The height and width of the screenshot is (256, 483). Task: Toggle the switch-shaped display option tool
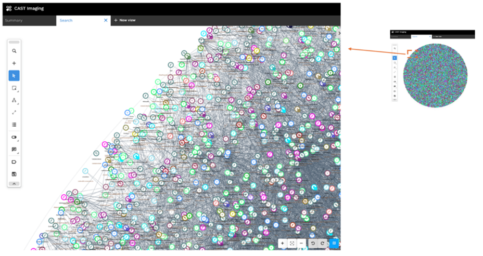tap(14, 137)
